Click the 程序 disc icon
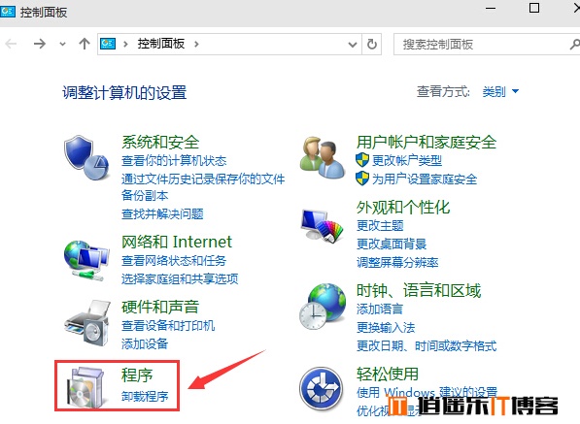 point(86,387)
